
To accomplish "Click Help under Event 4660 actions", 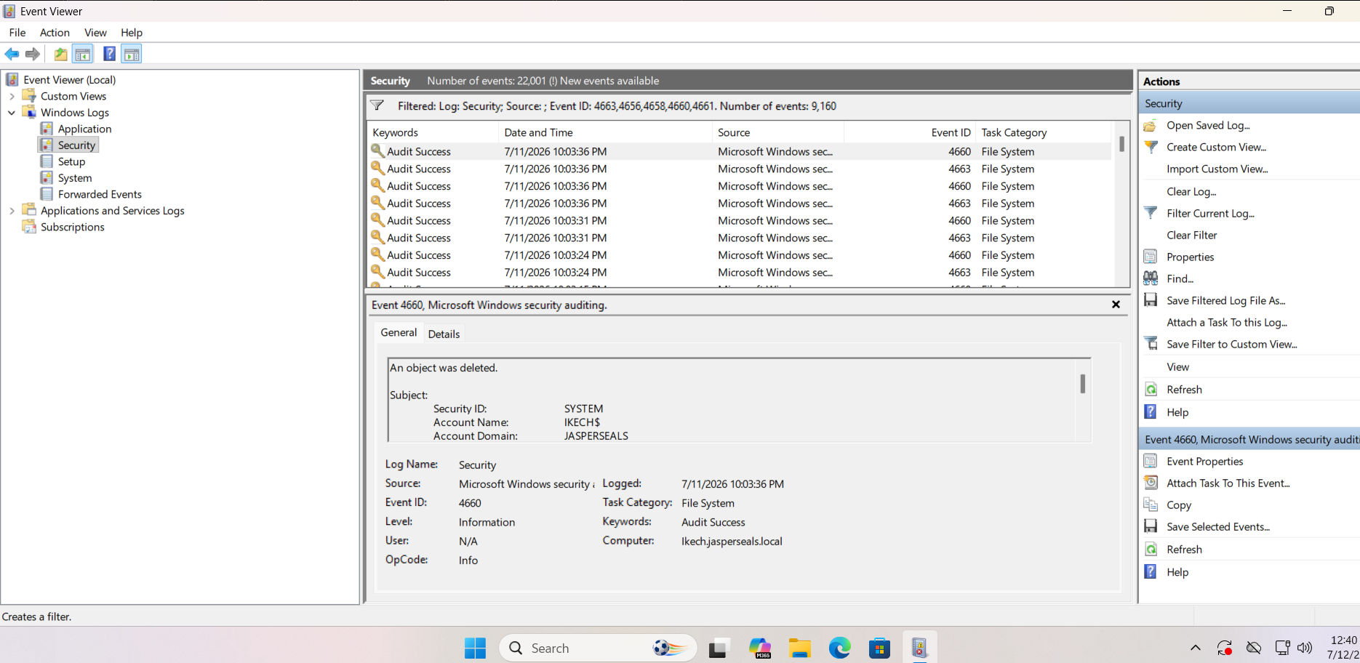I will click(x=1177, y=572).
